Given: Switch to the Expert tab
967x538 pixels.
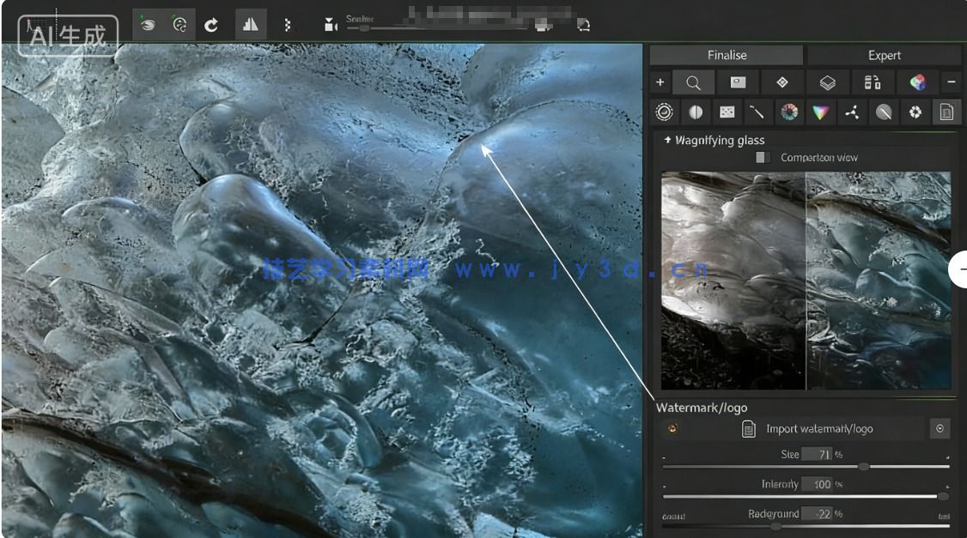Looking at the screenshot, I should click(884, 55).
